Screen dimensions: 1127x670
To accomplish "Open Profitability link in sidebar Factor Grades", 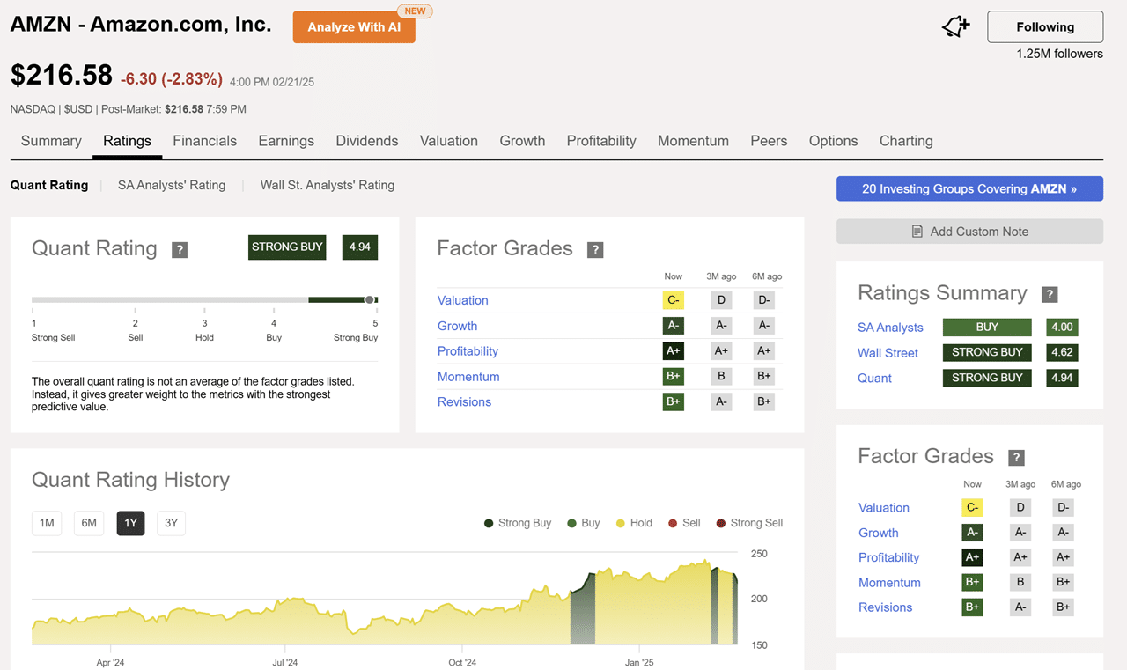I will (888, 558).
